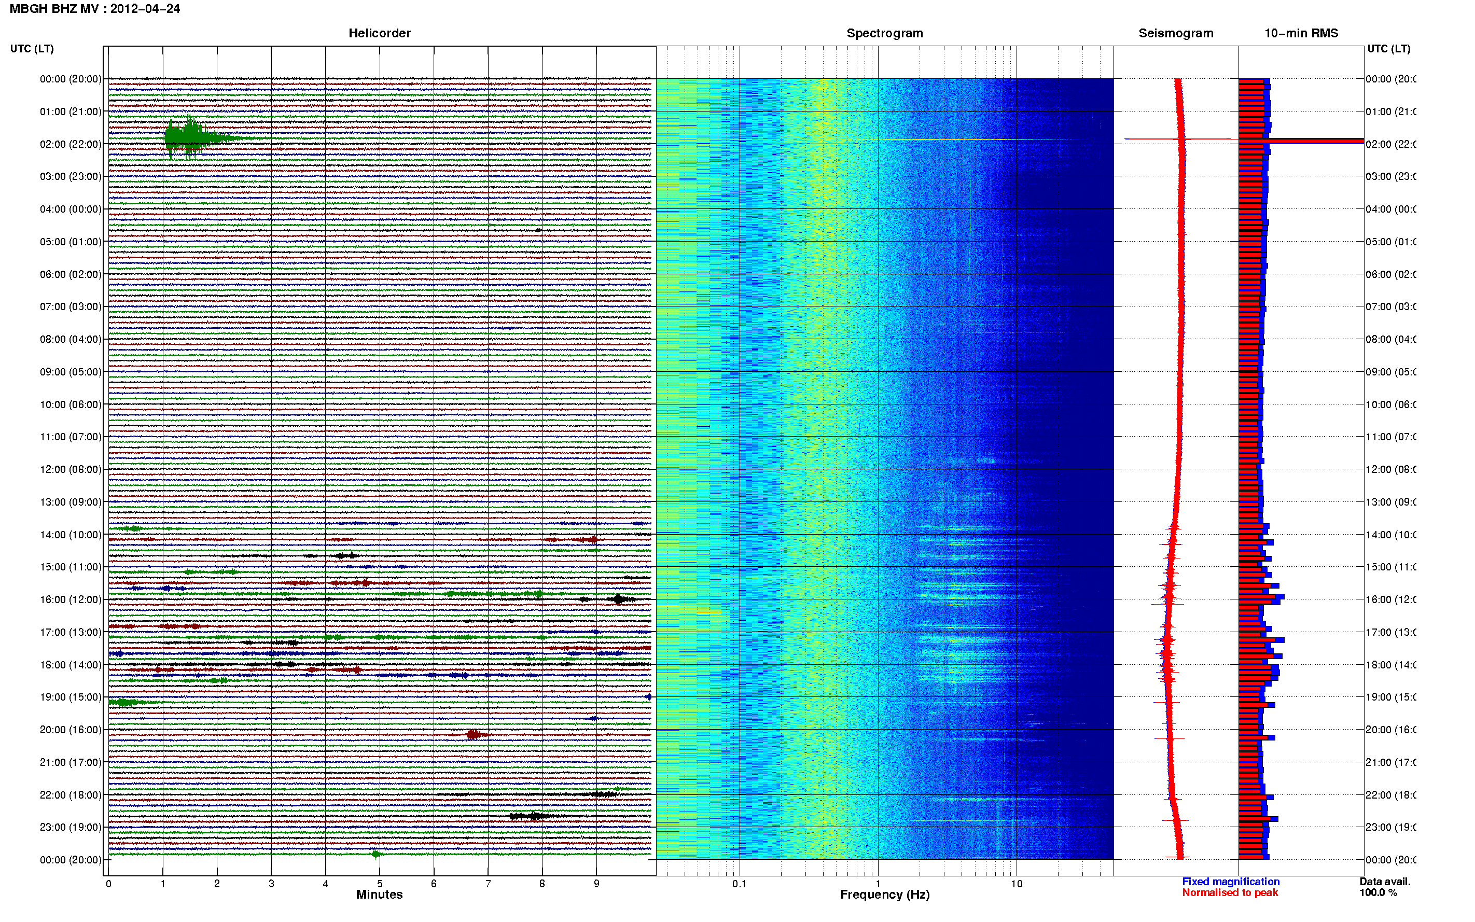Select left time label 19:00 (15:00)
1475x922 pixels.
71,697
